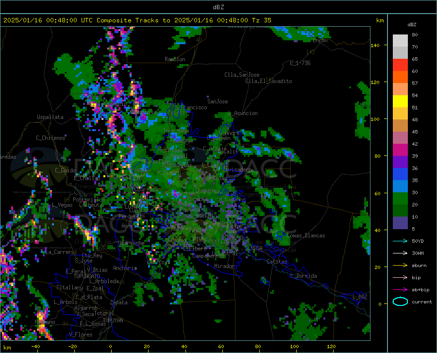Click the 'C_Chilenos' map label
The width and height of the screenshot is (437, 353).
[x=50, y=137]
